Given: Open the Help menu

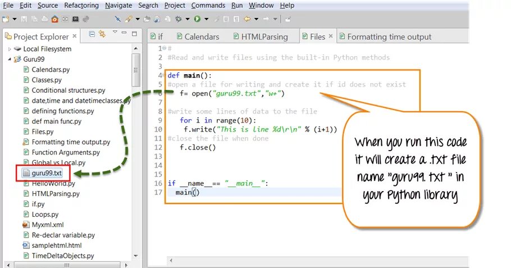Looking at the screenshot, I should [x=287, y=6].
